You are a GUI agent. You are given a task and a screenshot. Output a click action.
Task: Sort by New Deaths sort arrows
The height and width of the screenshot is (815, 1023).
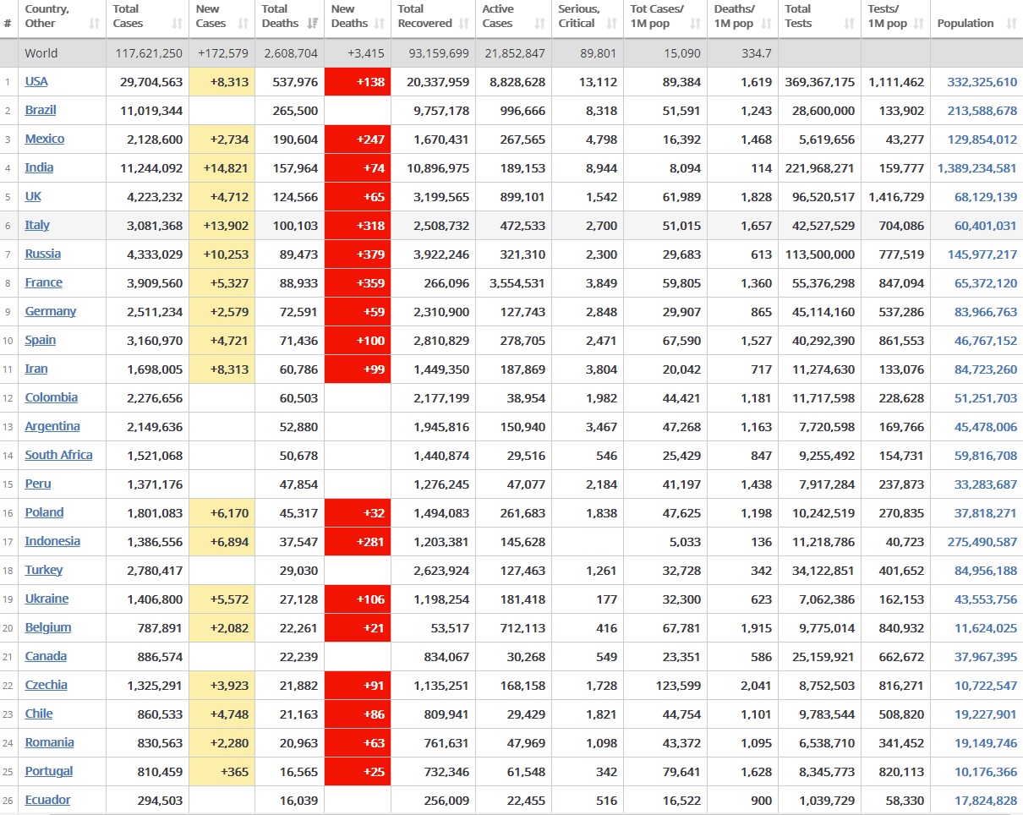click(x=381, y=24)
